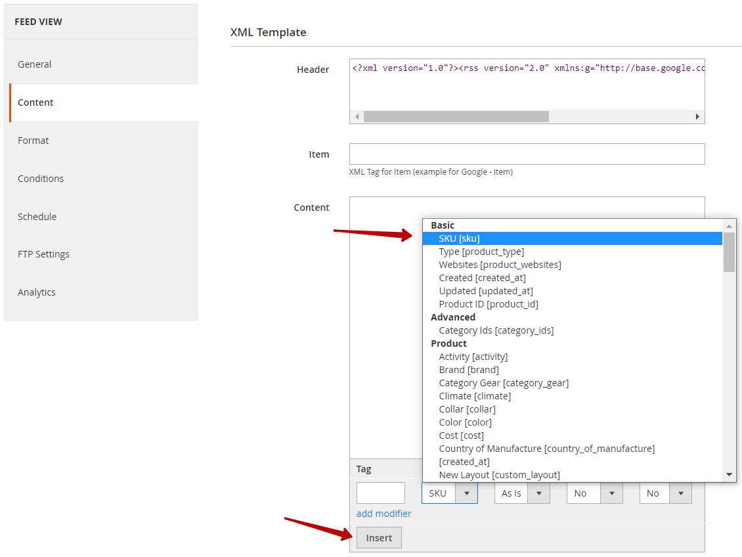742x557 pixels.
Task: Choose Collar [collar] attribute
Action: [572, 409]
